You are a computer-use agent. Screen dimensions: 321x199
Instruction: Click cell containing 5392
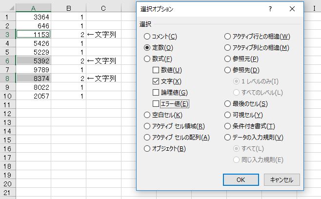33,61
